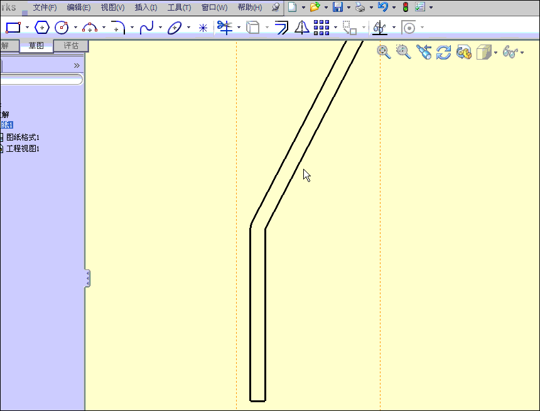The image size is (540, 411).
Task: Switch to the 草图 tab
Action: pyautogui.click(x=36, y=46)
